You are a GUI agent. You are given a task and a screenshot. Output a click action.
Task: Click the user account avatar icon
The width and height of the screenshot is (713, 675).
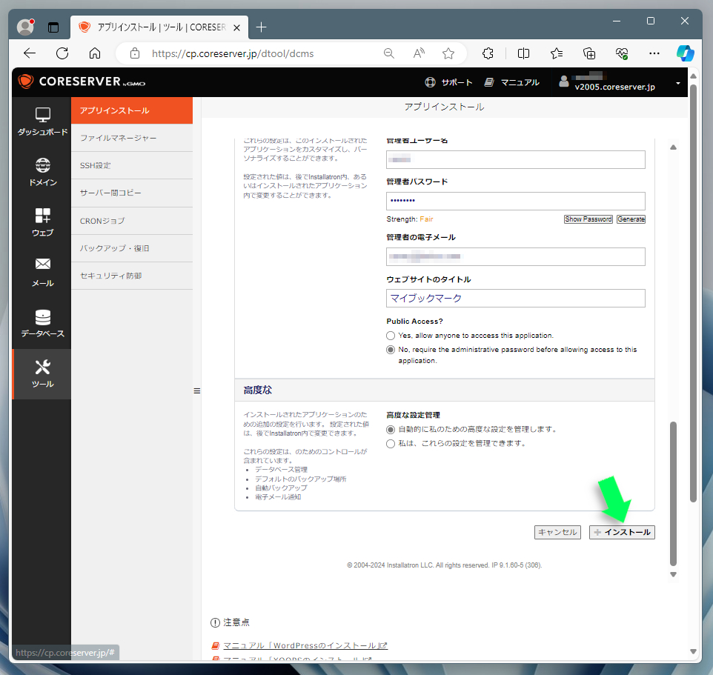[564, 82]
